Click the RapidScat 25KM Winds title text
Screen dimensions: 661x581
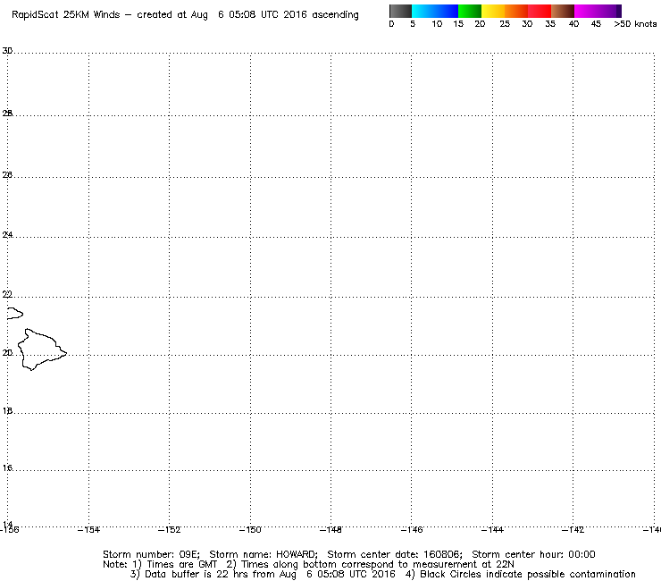(x=66, y=15)
